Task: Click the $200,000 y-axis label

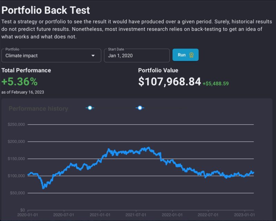Action: click(x=16, y=141)
